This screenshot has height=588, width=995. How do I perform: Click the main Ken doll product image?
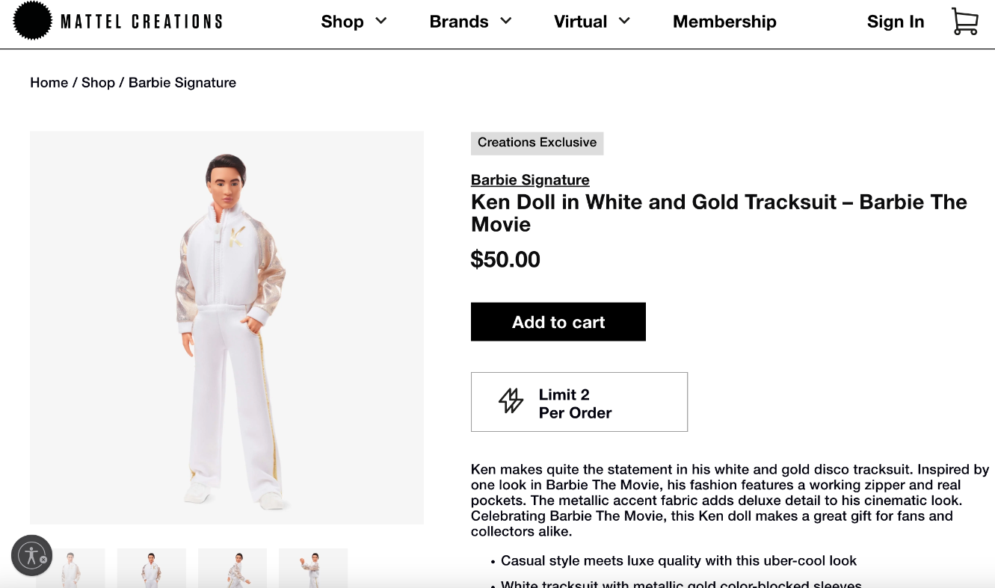coord(227,327)
